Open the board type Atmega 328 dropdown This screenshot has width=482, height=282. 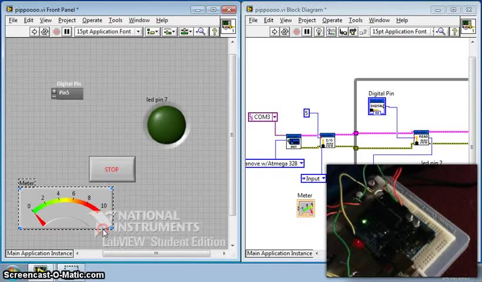302,163
